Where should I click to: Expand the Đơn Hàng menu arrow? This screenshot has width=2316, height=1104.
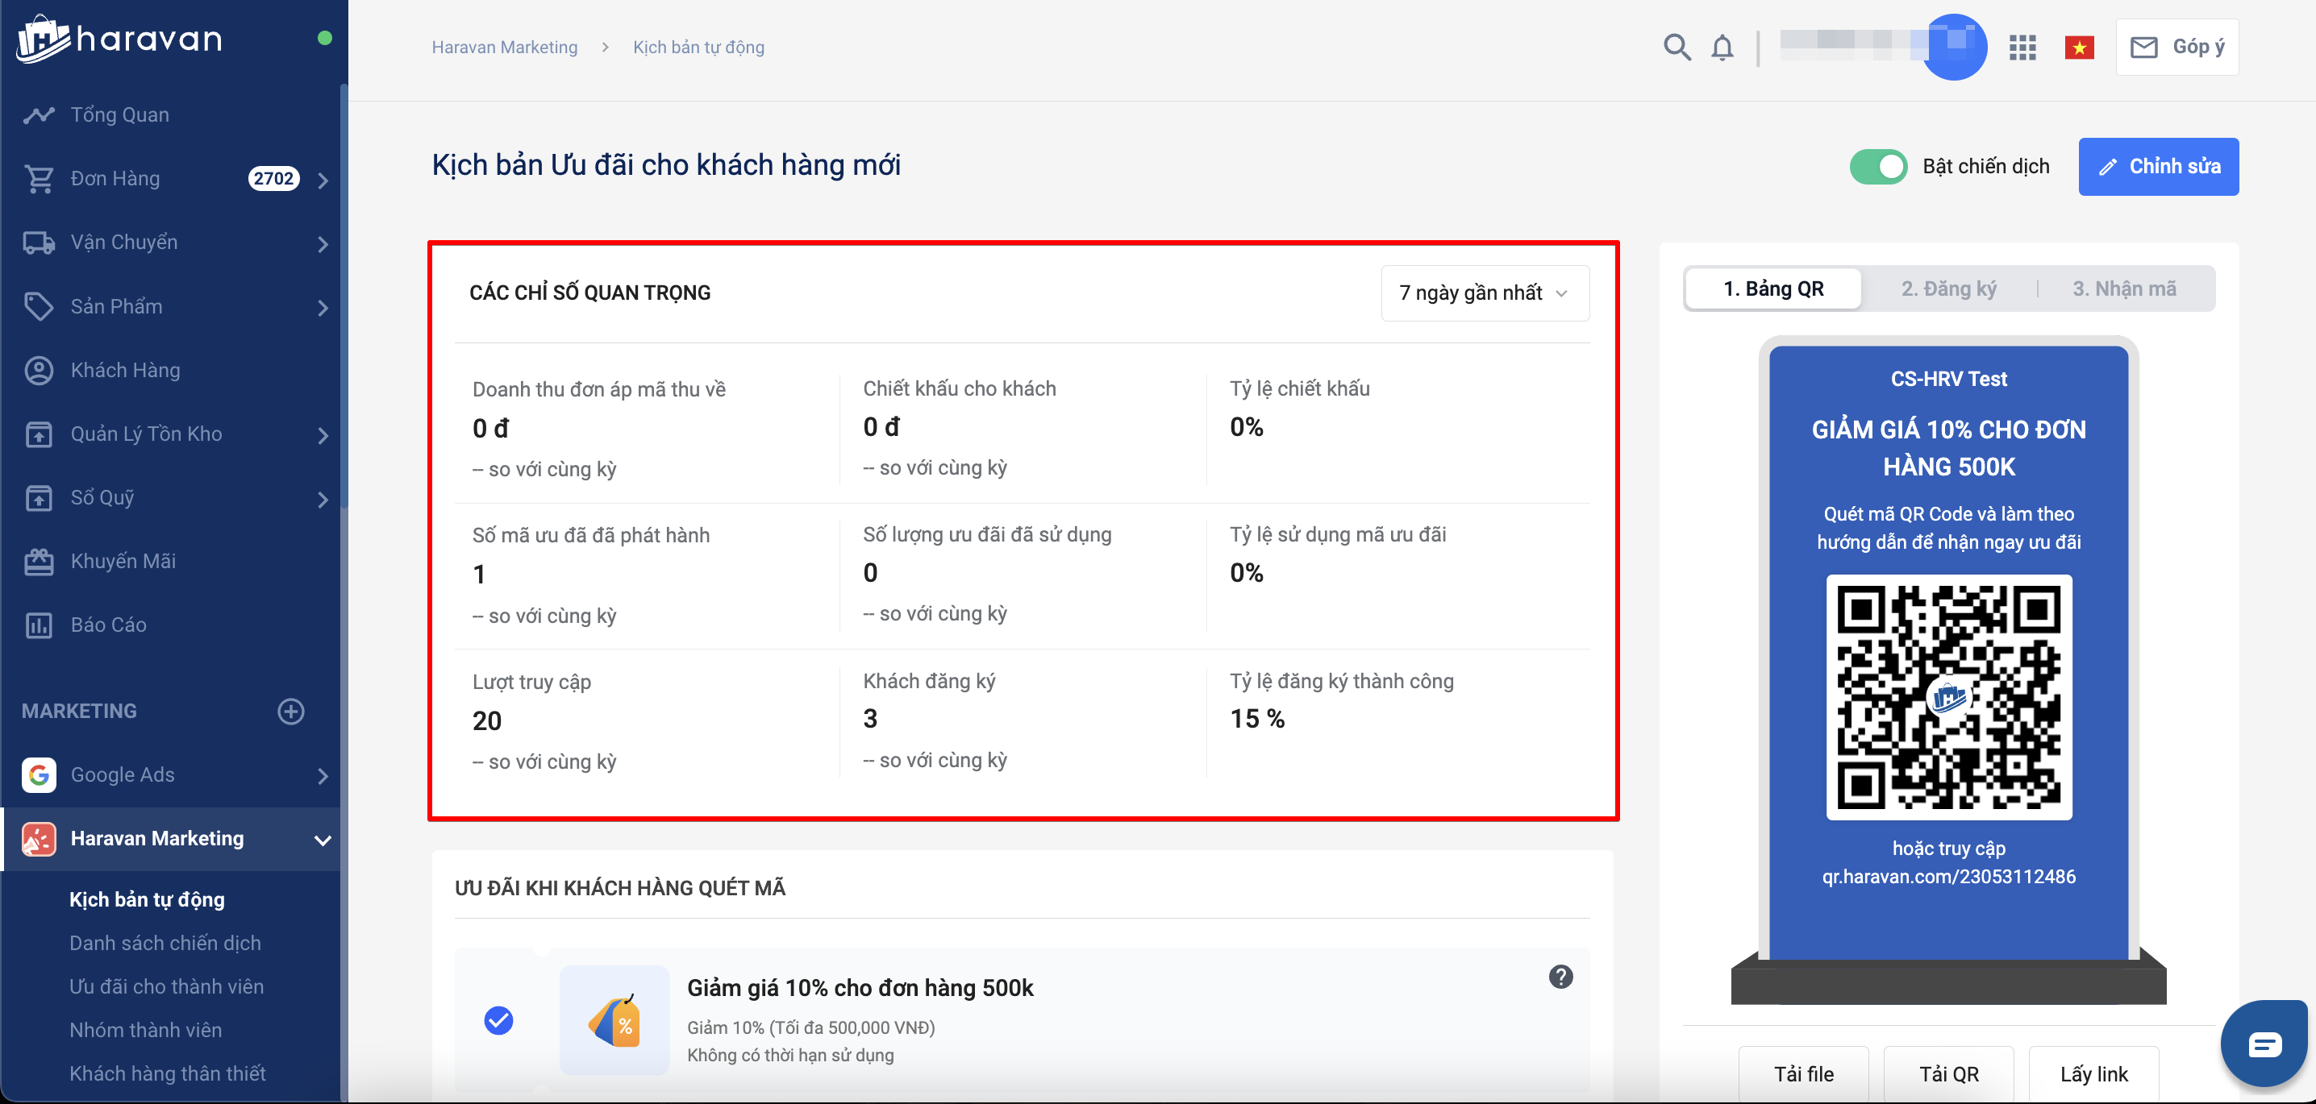(323, 180)
